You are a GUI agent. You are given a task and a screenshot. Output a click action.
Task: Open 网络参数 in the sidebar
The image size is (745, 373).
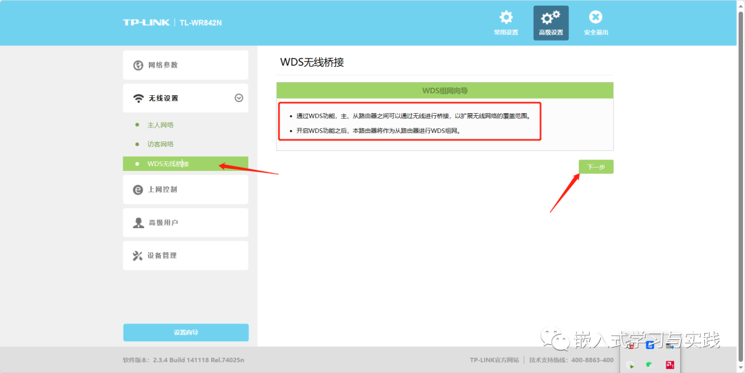pyautogui.click(x=186, y=65)
